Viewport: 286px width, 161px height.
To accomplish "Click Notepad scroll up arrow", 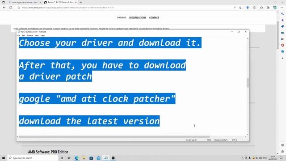I will pos(248,38).
